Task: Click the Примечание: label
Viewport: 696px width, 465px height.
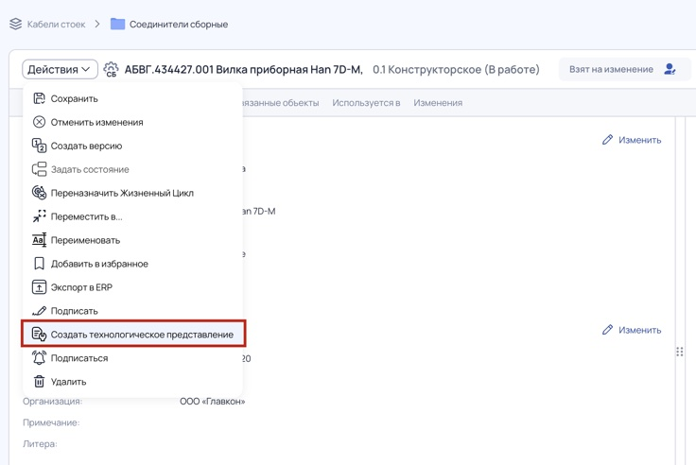Action: coord(51,422)
